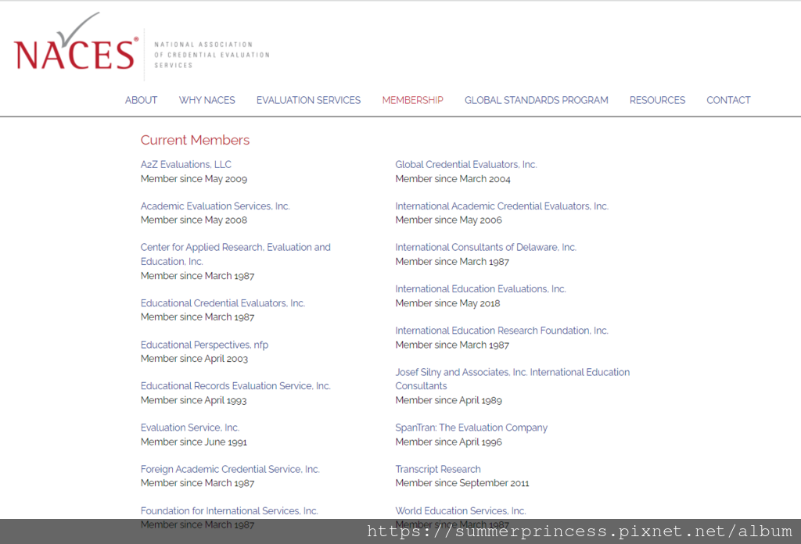Open the ABOUT menu

(x=141, y=100)
